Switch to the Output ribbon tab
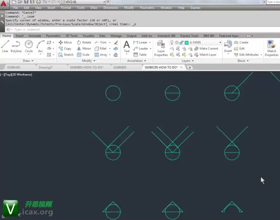 click(x=132, y=36)
